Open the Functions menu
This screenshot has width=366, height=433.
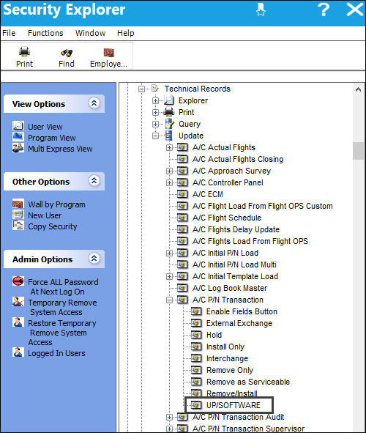pyautogui.click(x=45, y=33)
